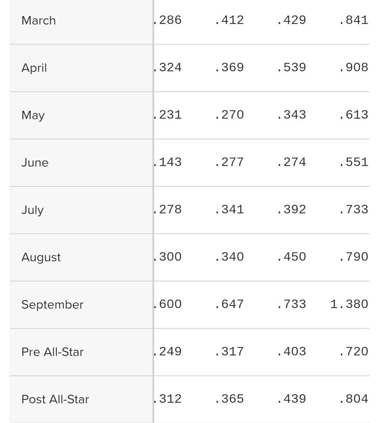Select the August row label
The image size is (379, 423).
pyautogui.click(x=41, y=257)
